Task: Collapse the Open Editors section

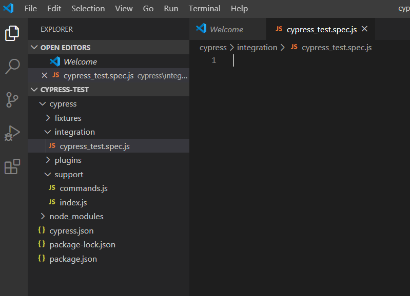Action: pos(34,47)
